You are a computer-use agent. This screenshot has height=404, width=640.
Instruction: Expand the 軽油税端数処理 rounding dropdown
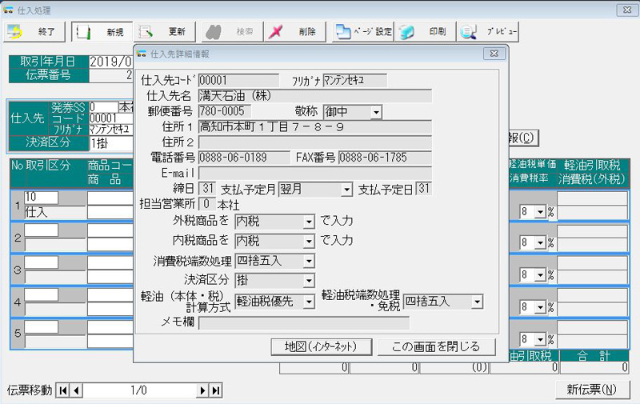click(x=477, y=302)
